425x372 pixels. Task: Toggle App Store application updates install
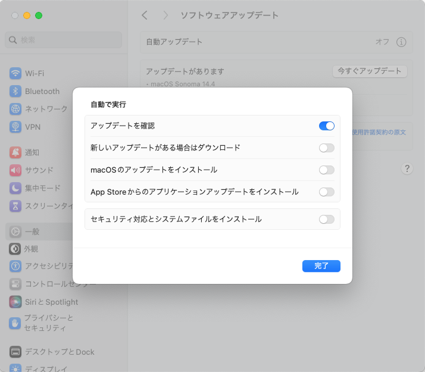pyautogui.click(x=327, y=192)
